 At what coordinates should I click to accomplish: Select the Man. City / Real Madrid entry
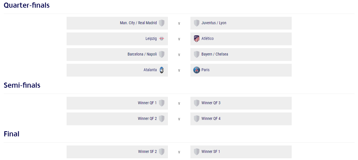(x=117, y=23)
